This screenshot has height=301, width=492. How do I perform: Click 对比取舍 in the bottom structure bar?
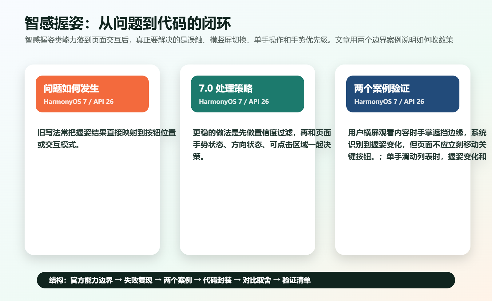click(257, 280)
